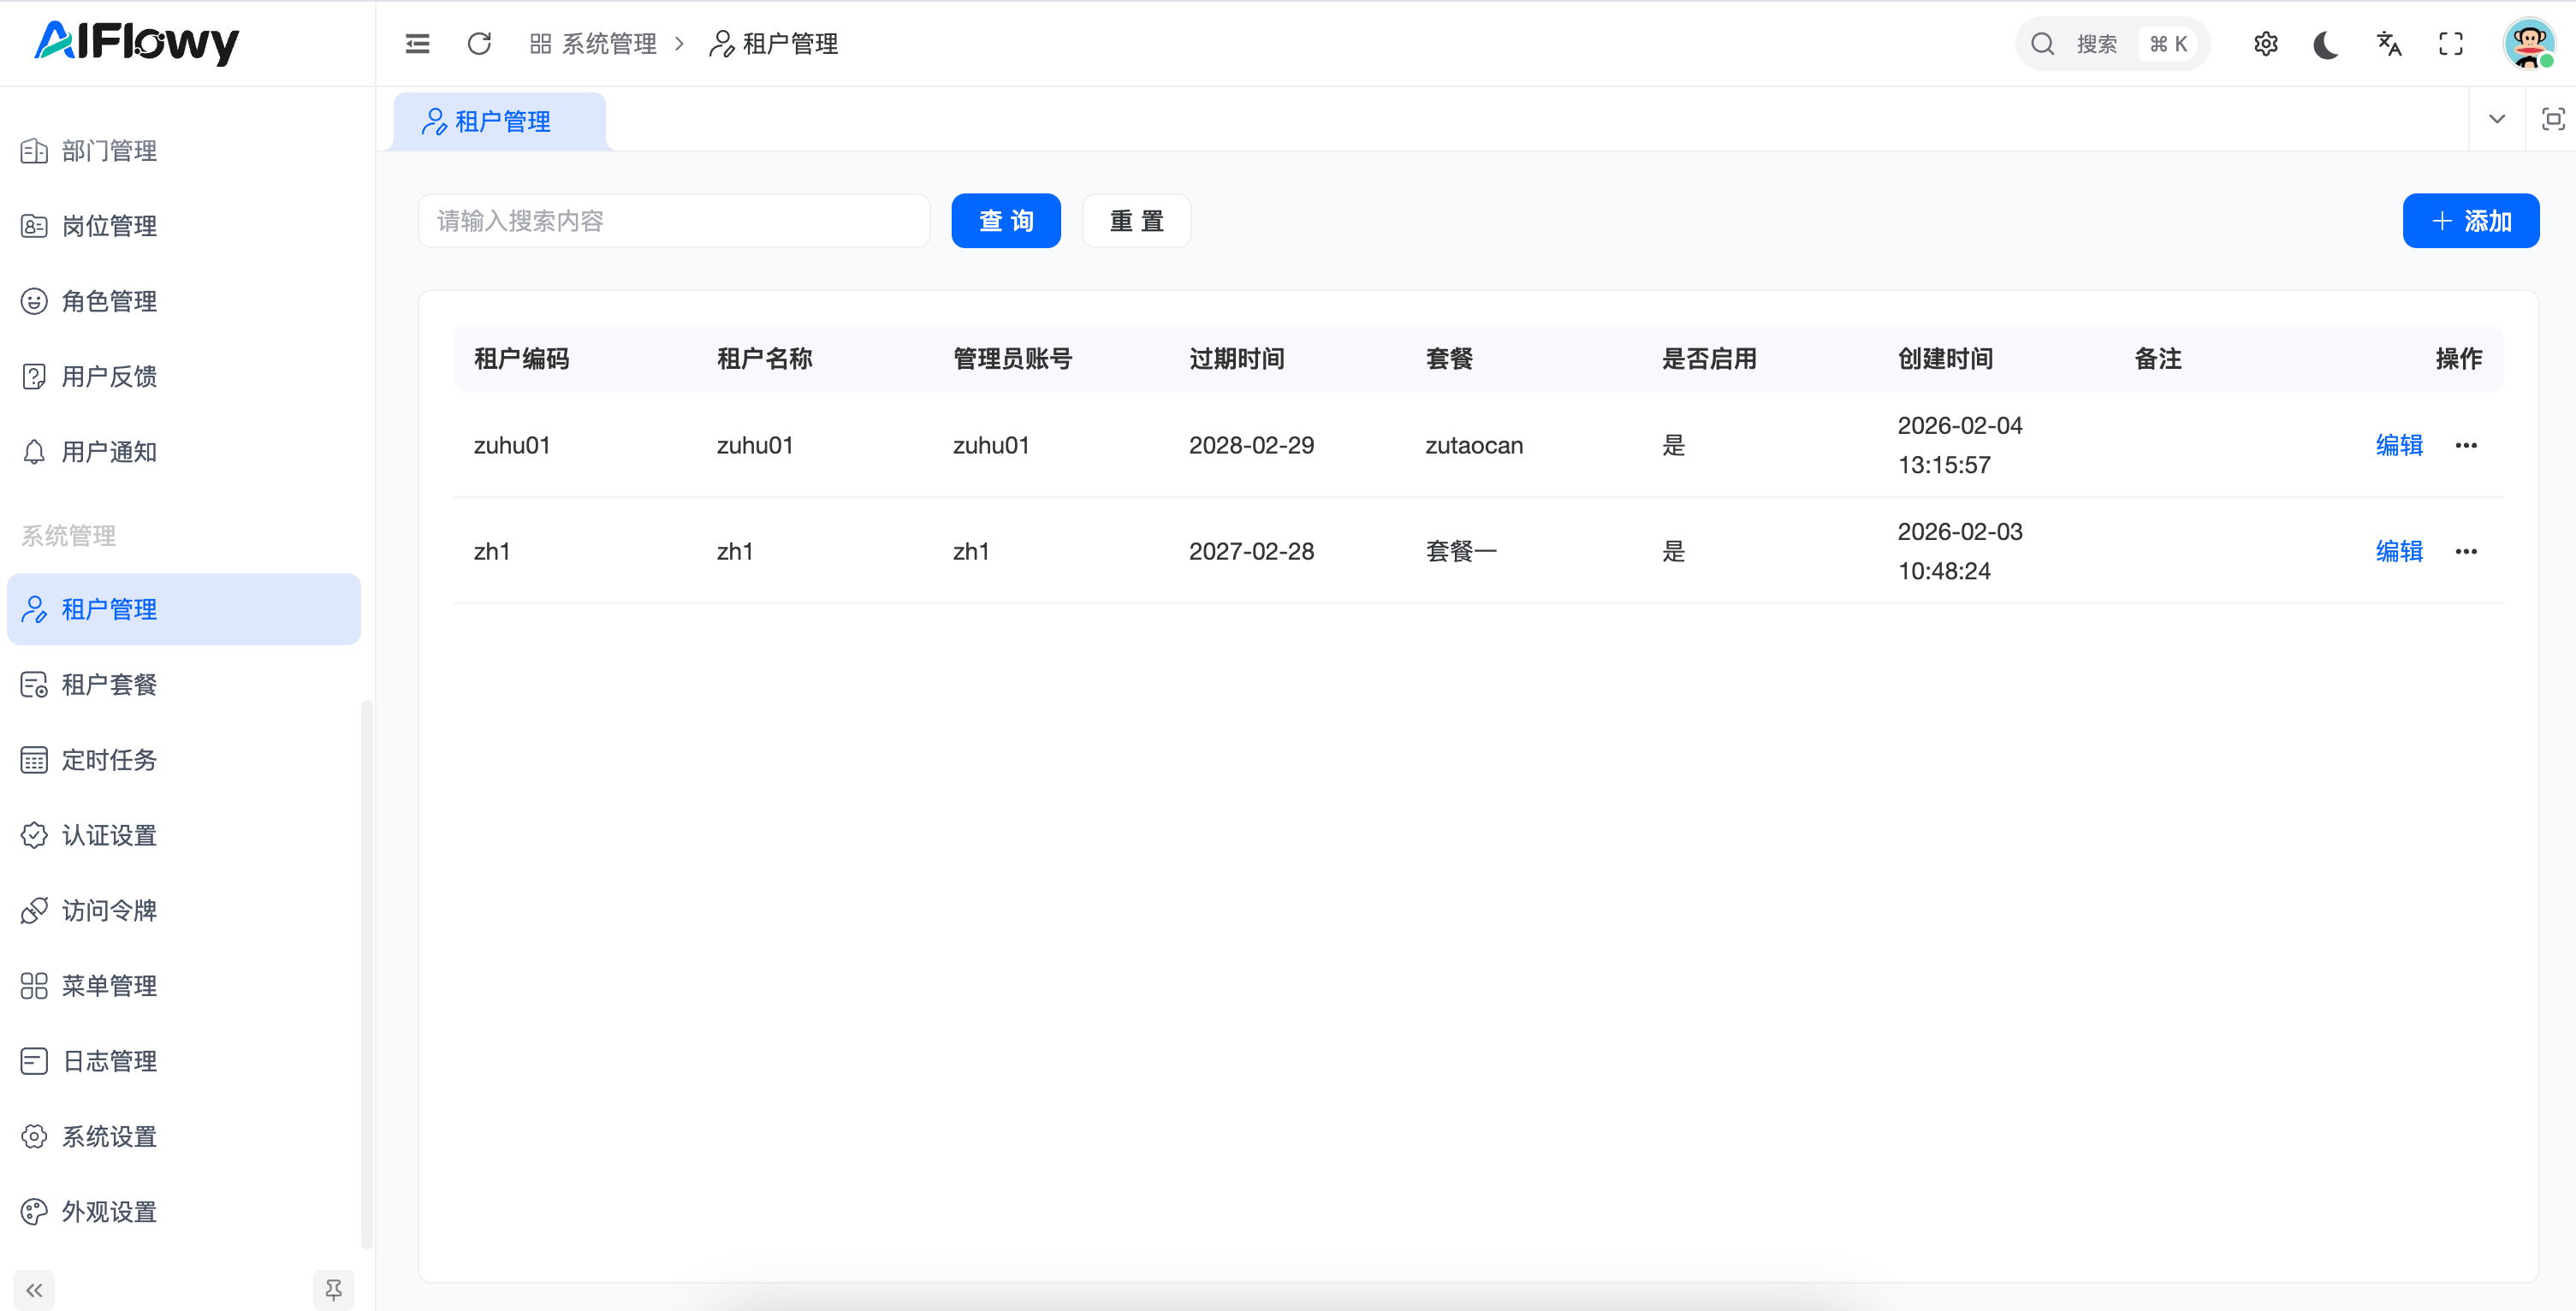Toggle dark mode moon icon

pyautogui.click(x=2326, y=44)
